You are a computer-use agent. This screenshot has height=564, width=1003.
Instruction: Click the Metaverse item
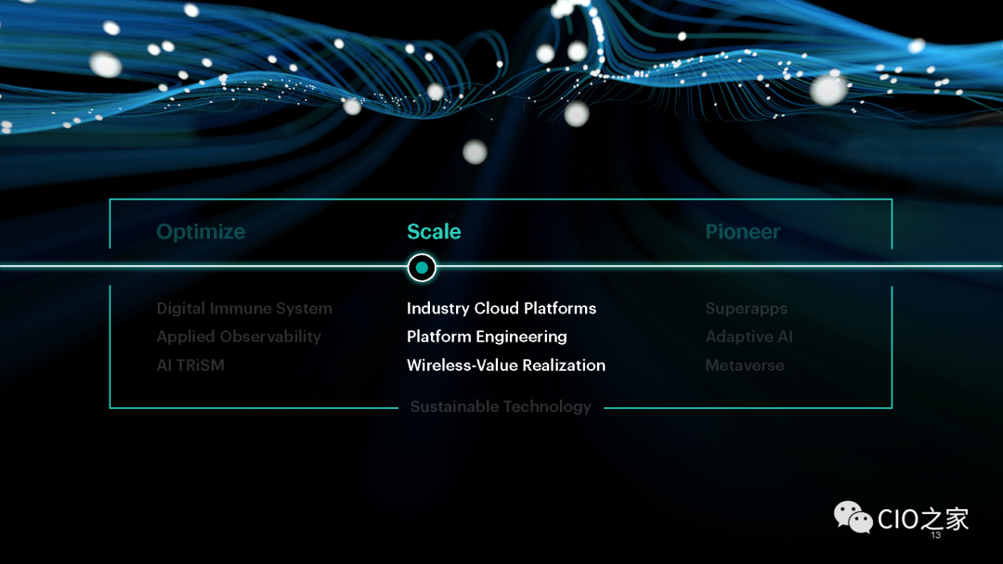coord(744,365)
